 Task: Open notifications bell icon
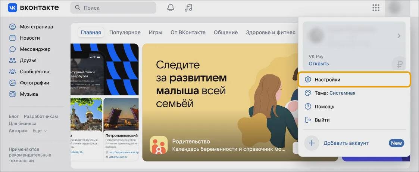tap(171, 8)
